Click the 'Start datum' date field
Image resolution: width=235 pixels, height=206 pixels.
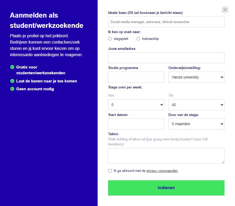point(136,124)
